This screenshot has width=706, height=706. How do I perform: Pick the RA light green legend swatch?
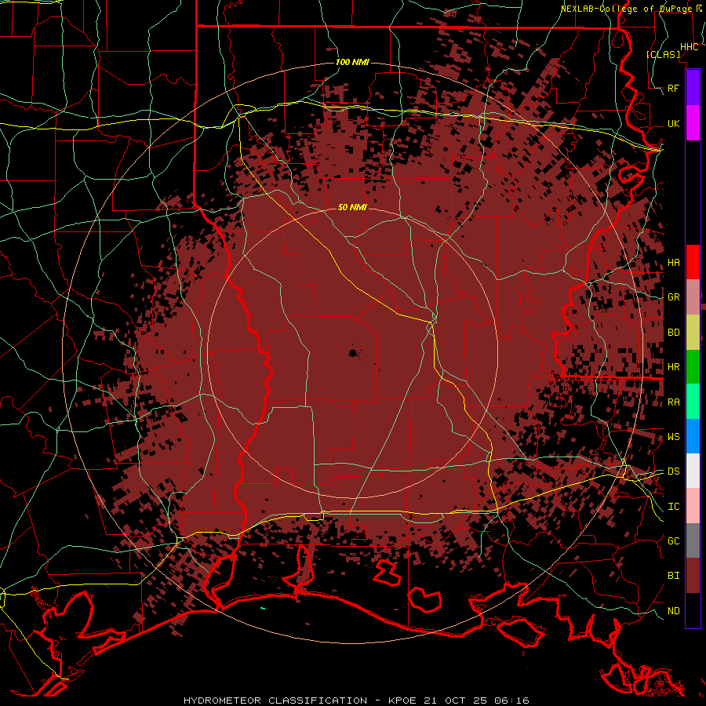click(x=693, y=402)
